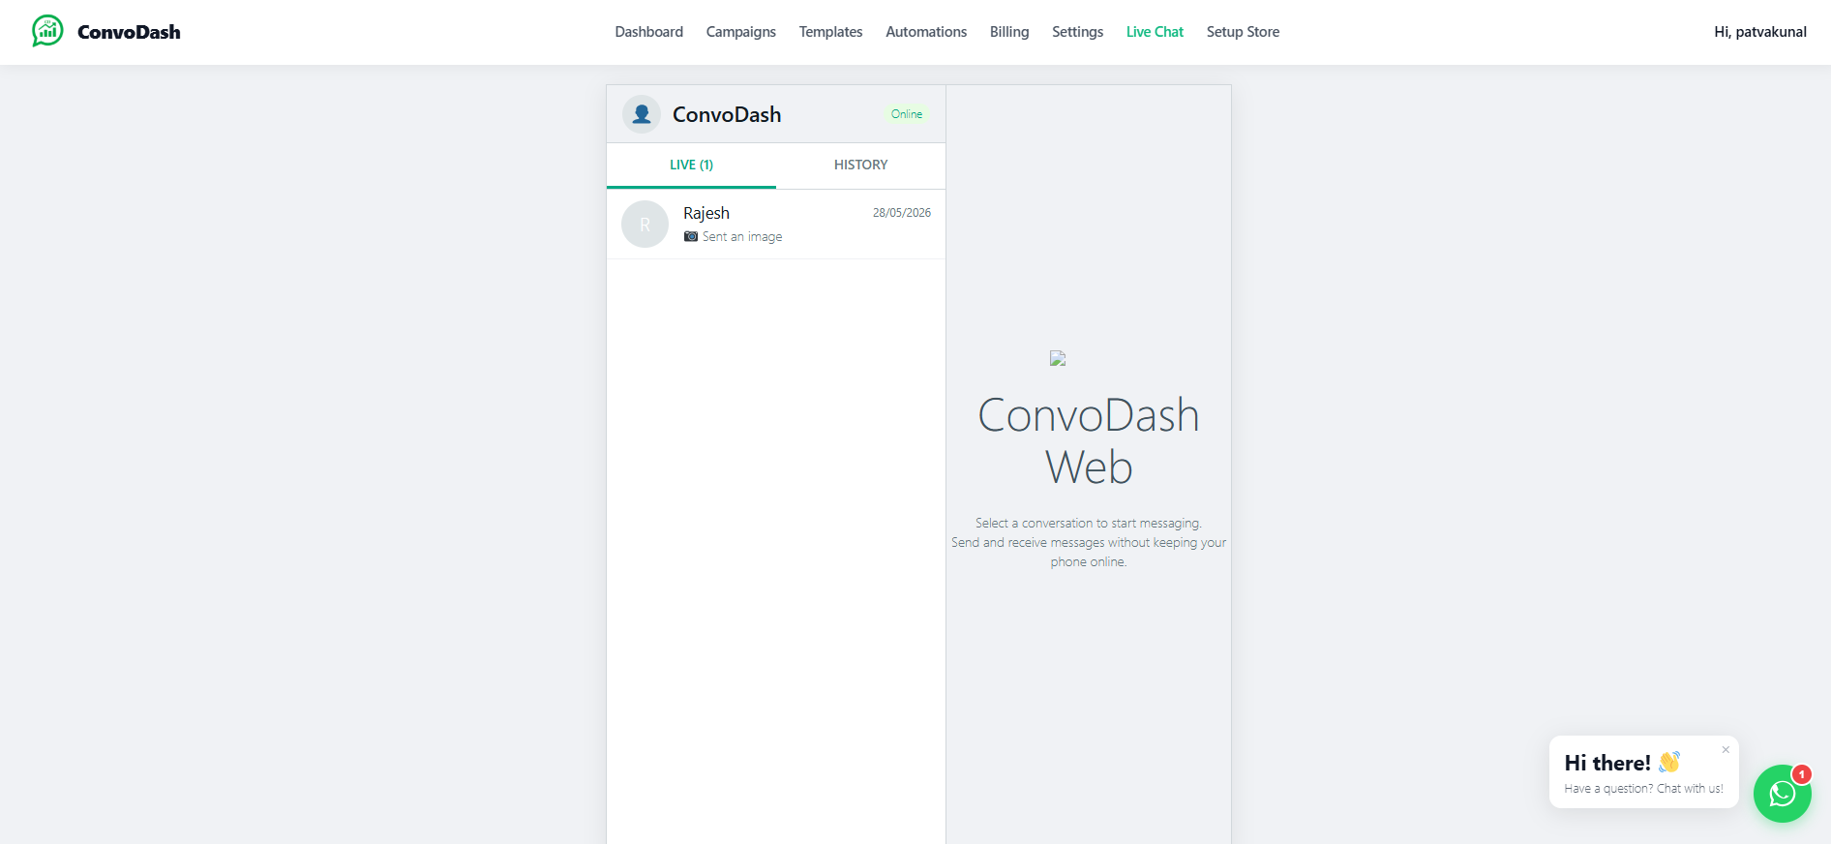The image size is (1831, 844).
Task: Click the broken image placeholder icon
Action: (1058, 358)
